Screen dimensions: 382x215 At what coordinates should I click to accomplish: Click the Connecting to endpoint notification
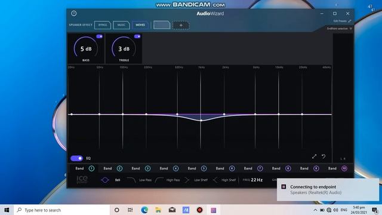tap(328, 190)
